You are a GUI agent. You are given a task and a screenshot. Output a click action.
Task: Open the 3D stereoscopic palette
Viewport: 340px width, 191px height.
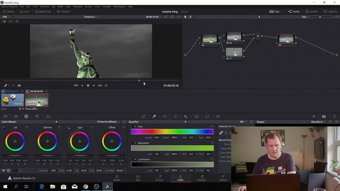point(218,117)
